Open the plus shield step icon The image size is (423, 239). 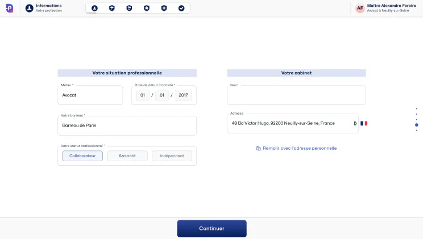[x=164, y=9]
